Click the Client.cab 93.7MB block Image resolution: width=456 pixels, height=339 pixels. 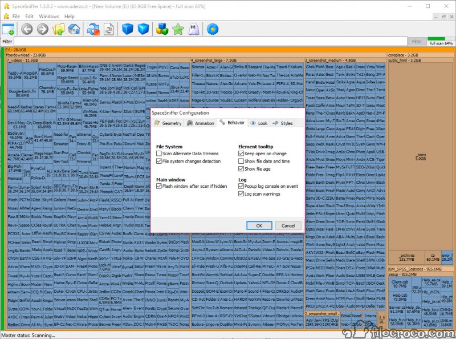(400, 284)
